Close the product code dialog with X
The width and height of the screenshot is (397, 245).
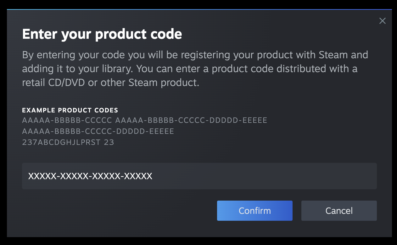coord(382,21)
